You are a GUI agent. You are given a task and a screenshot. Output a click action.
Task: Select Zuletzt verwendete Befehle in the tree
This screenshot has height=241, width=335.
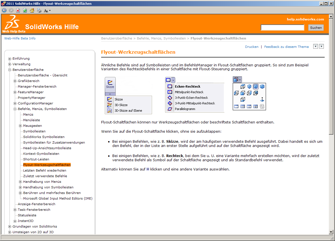coord(45,176)
